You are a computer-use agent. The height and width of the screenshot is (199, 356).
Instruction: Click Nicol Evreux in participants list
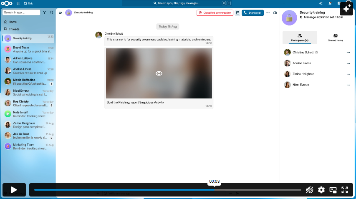tap(300, 85)
